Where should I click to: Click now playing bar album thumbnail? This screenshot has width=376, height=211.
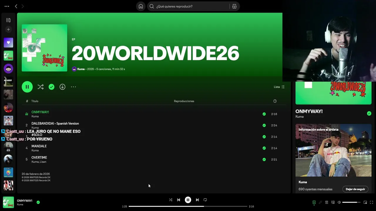tap(8, 202)
